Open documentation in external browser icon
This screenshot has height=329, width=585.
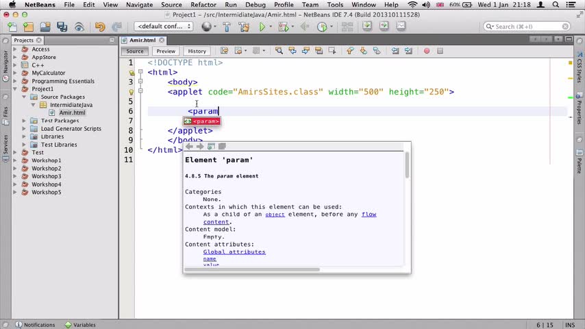[x=211, y=147]
